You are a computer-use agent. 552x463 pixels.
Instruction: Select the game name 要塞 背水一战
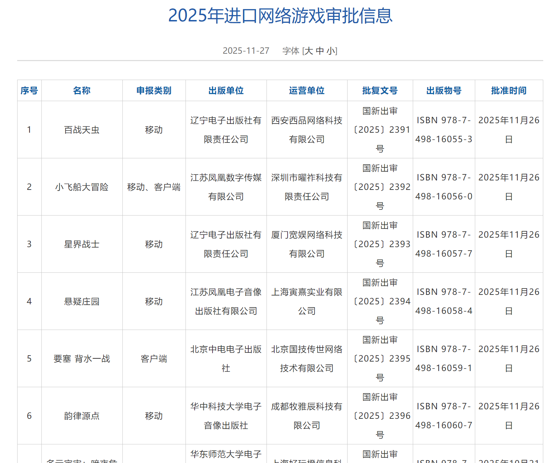pyautogui.click(x=82, y=359)
